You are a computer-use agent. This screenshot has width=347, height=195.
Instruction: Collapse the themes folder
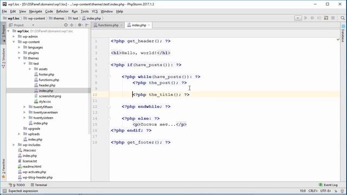point(19,58)
